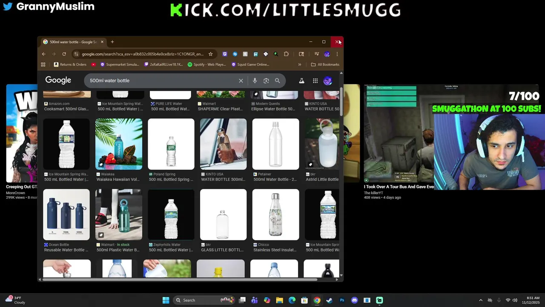Image resolution: width=545 pixels, height=307 pixels.
Task: Open the KINTO USA water bottle image
Action: pos(223,144)
